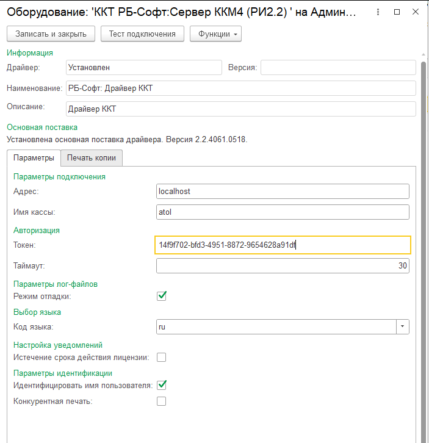Click the 'Драйвер' field showing Установлен
The image size is (429, 443).
144,68
